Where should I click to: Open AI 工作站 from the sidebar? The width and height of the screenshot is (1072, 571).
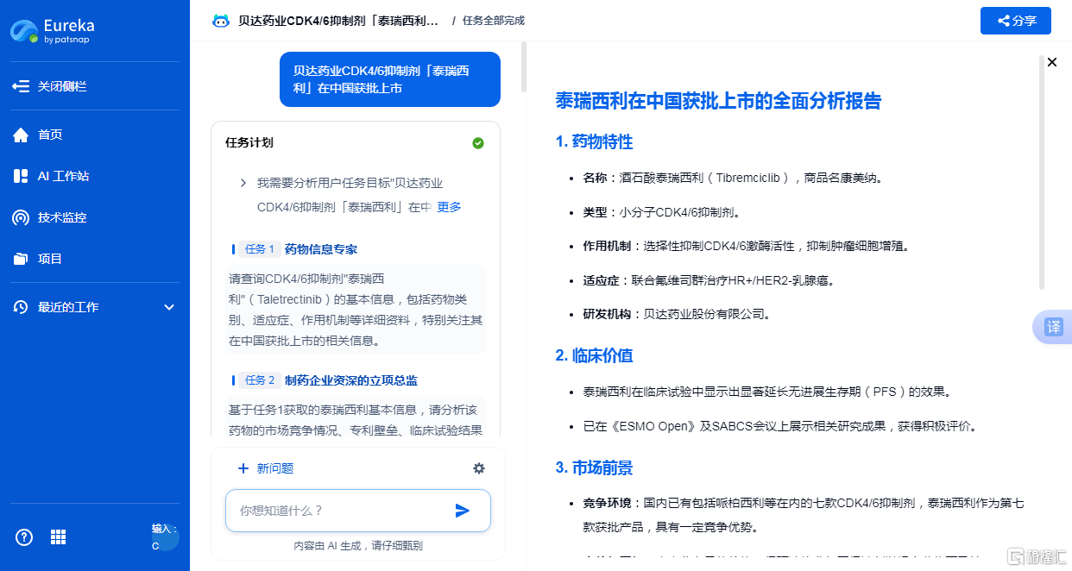[x=52, y=176]
